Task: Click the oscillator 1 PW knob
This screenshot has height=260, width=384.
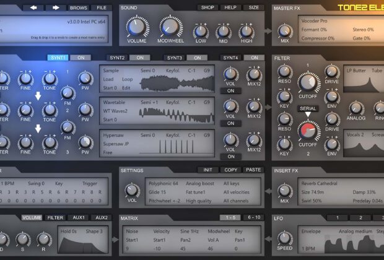Action: (x=85, y=78)
